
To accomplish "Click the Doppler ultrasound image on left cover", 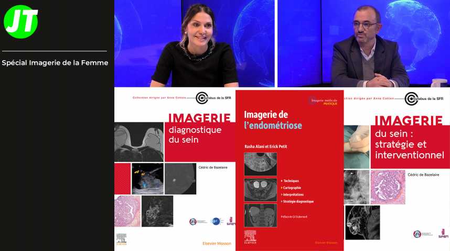I will click(x=148, y=179).
